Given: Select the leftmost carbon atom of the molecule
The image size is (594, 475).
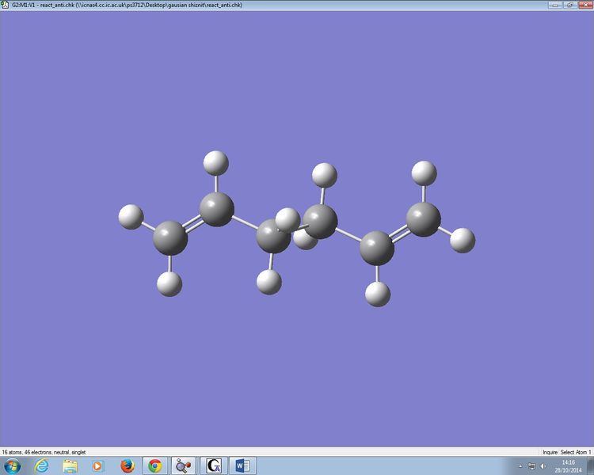Looking at the screenshot, I should tap(170, 238).
